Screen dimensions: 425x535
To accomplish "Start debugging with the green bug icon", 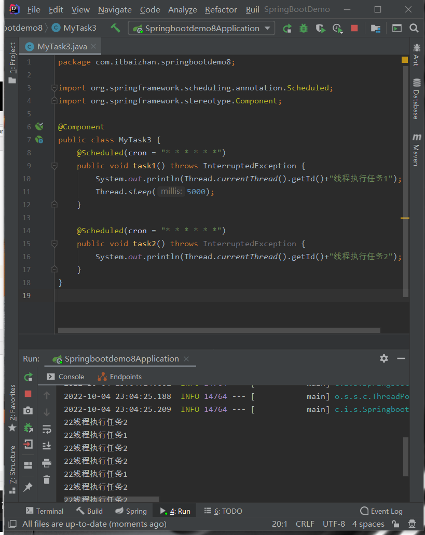I will tap(304, 29).
